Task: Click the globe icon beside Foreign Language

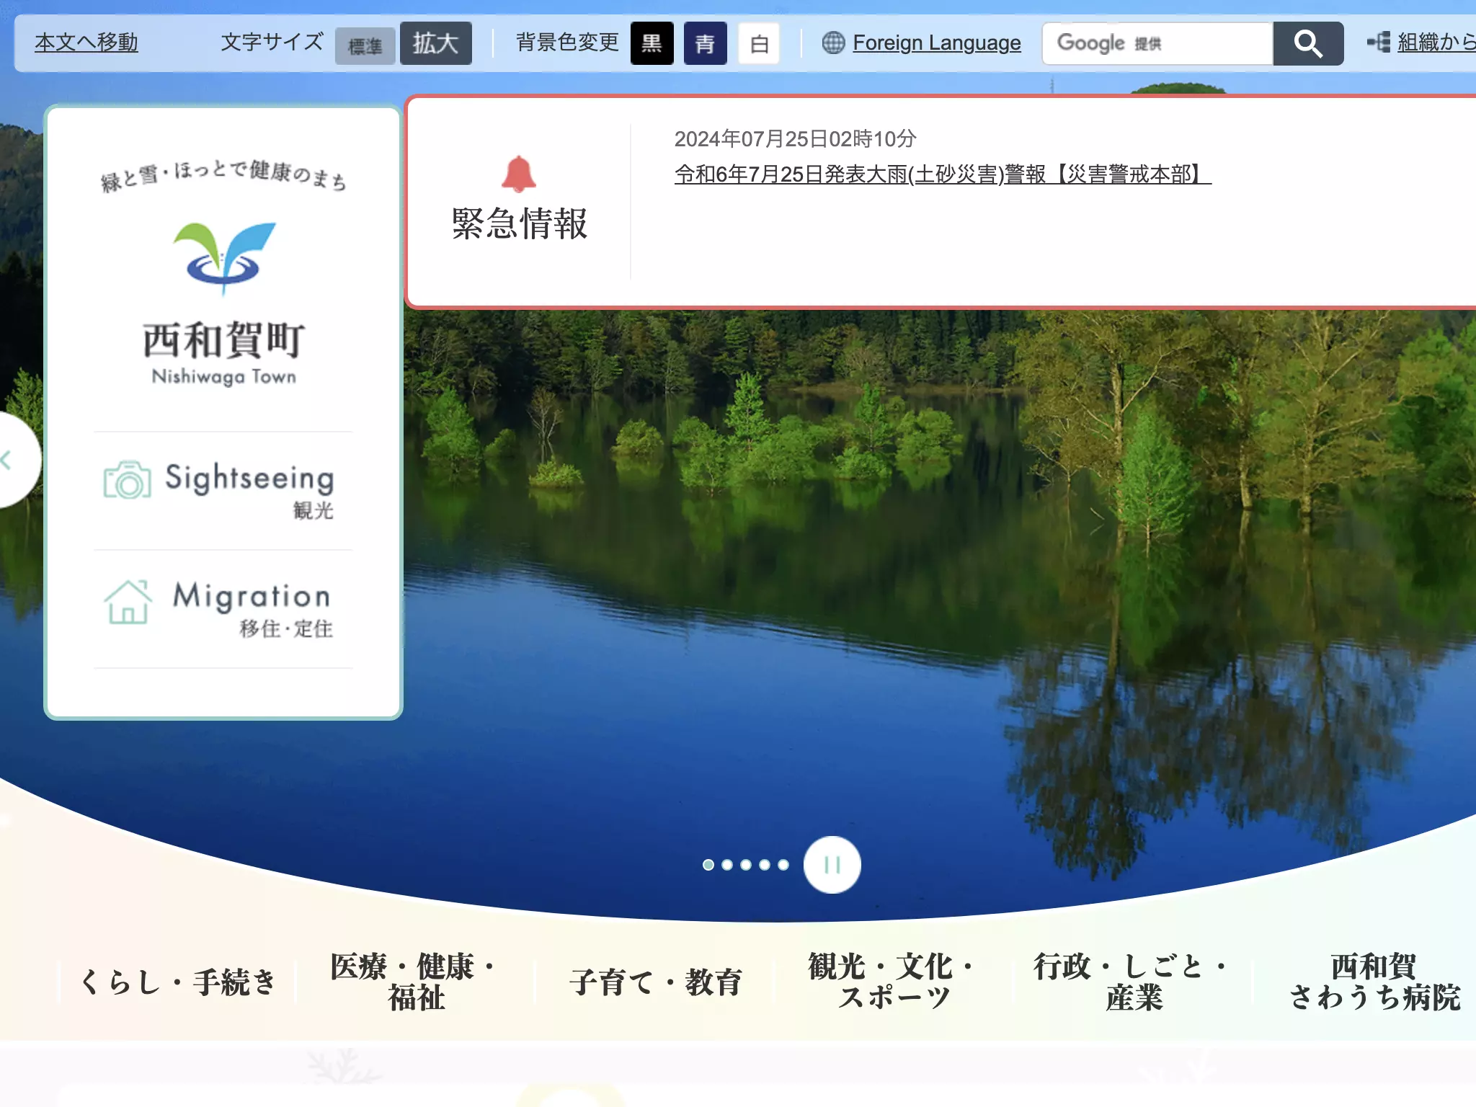Action: [x=833, y=43]
